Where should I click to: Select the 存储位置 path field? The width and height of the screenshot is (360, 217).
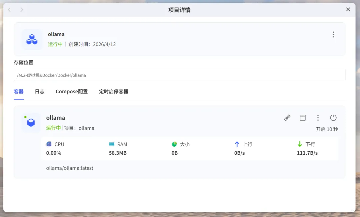pyautogui.click(x=180, y=75)
